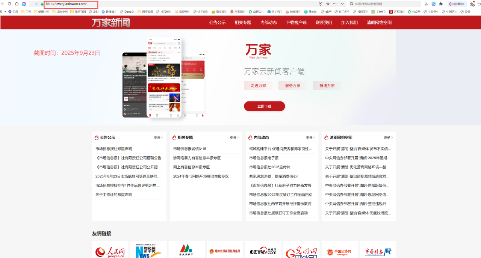Expand 更多 in the 公告公示 section
Screen dimensions: 481x258
(158, 137)
